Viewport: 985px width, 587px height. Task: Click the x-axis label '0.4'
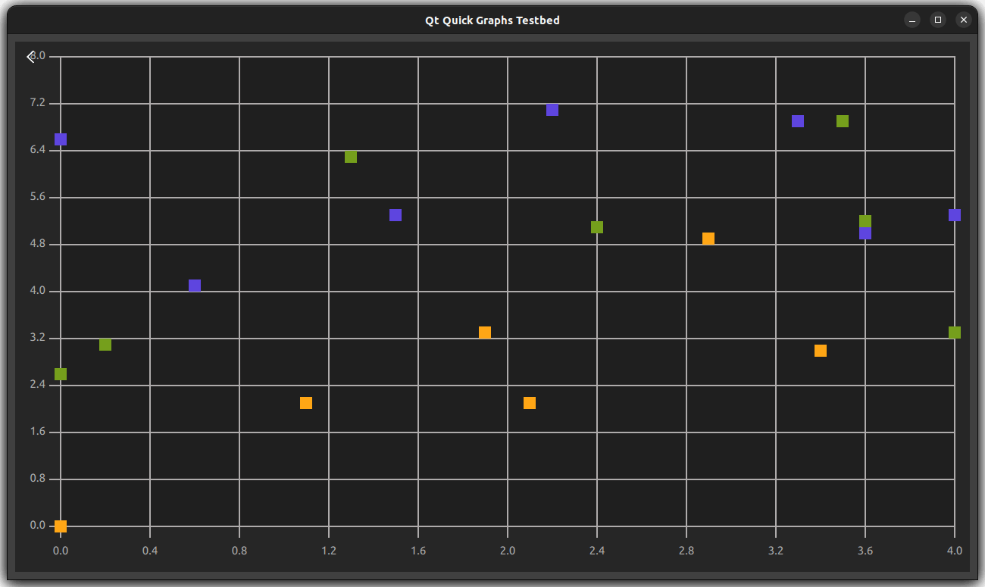coord(150,551)
